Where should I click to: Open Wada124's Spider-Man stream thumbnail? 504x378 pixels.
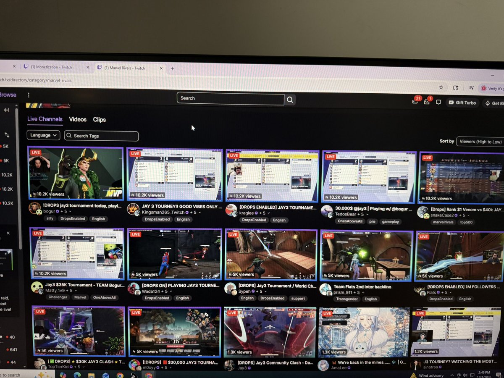174,254
